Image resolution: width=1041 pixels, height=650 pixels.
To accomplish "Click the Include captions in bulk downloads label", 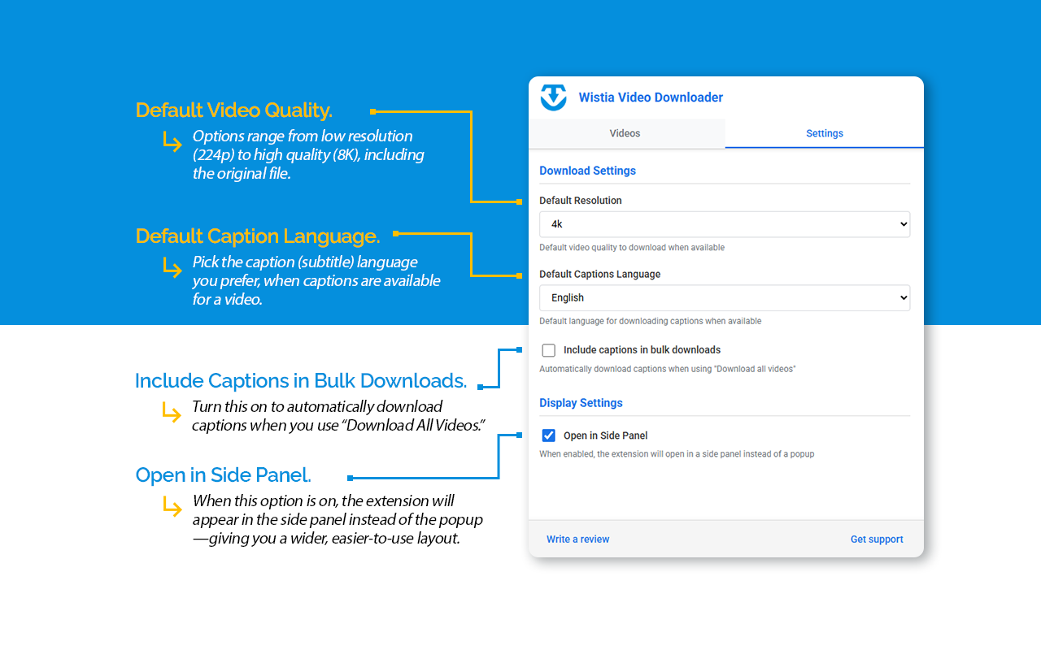I will click(x=642, y=350).
